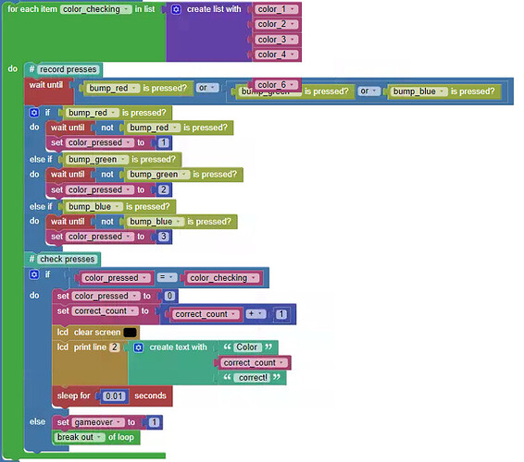The height and width of the screenshot is (462, 524).
Task: Open the color_6 variable dropdown
Action: point(293,85)
